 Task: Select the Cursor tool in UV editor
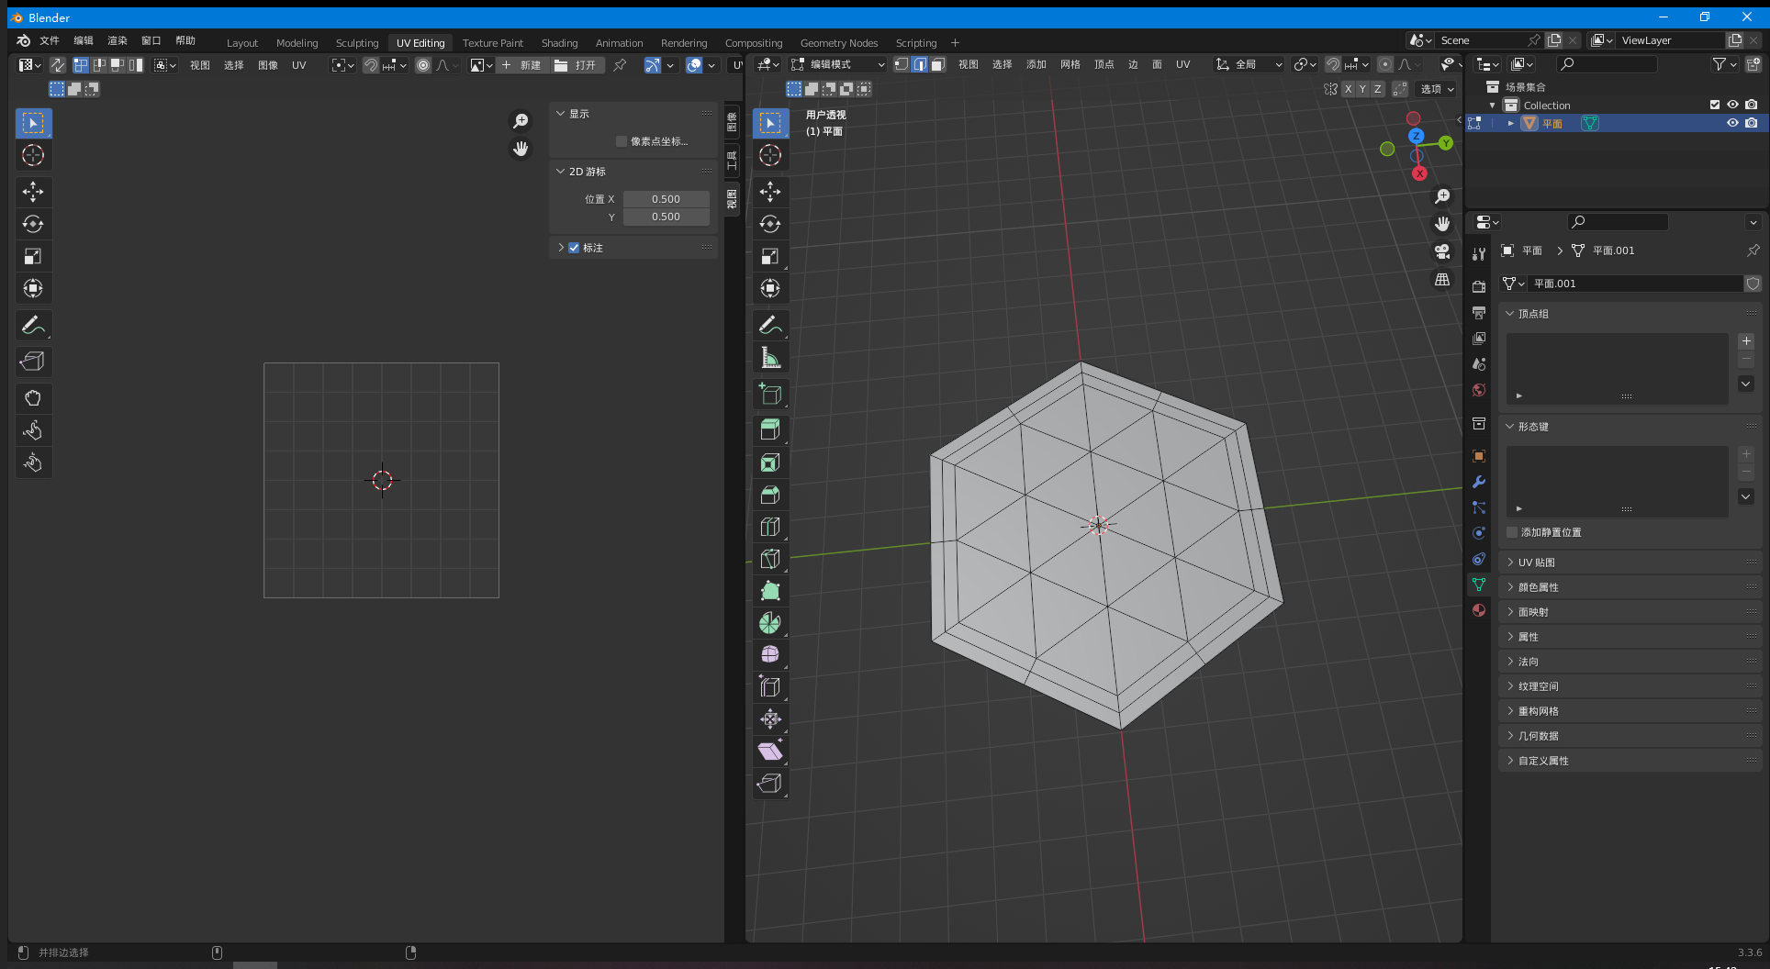coord(33,155)
